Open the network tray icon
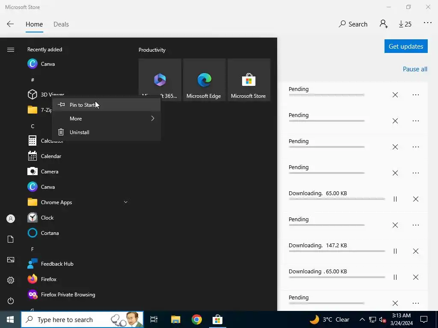 [x=373, y=319]
